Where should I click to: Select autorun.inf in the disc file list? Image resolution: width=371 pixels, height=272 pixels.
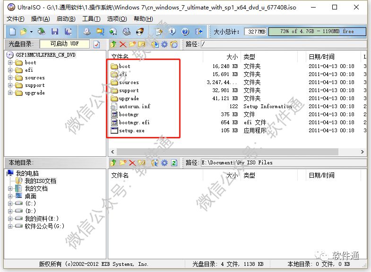(x=130, y=106)
